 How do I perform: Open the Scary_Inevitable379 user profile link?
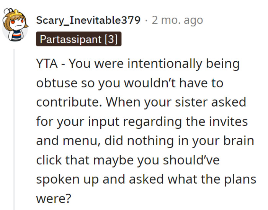tap(88, 20)
